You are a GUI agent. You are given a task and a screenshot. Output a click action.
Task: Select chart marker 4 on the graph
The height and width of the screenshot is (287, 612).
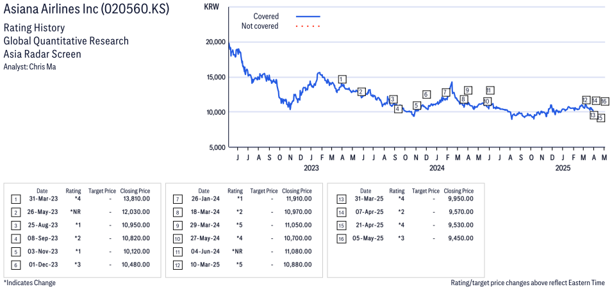pos(398,109)
